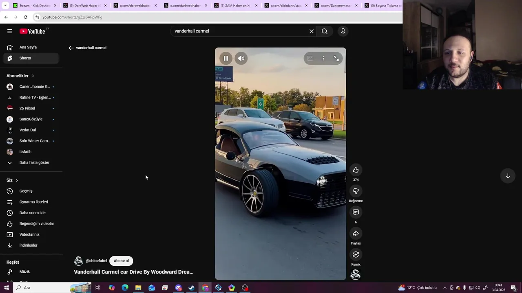
Task: Remix this Short
Action: point(356,254)
